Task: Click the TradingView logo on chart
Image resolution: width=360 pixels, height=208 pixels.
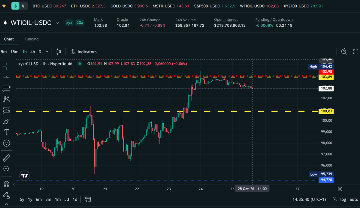Action: [24, 176]
